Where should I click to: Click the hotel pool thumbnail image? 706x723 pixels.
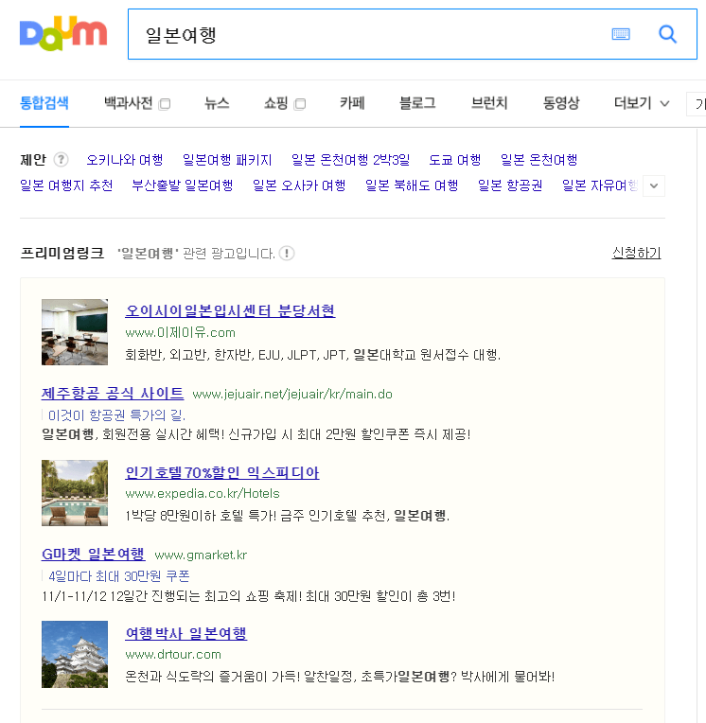tap(75, 493)
